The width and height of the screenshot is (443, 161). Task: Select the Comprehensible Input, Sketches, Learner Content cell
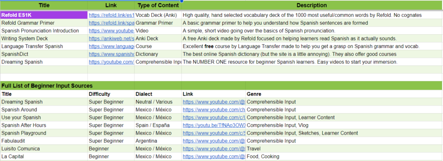click(344, 133)
